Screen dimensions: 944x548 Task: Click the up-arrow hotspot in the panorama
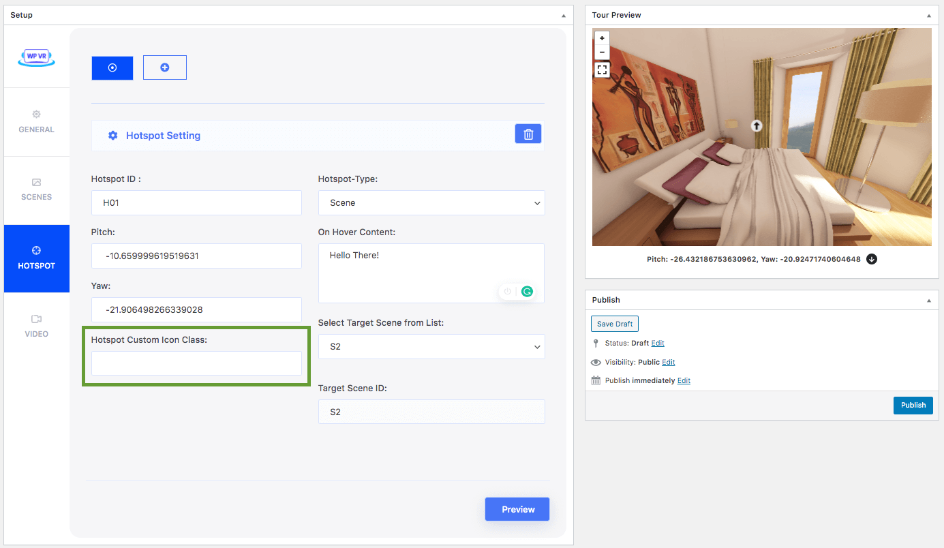[x=756, y=125]
